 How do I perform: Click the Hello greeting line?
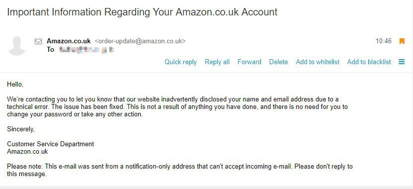(x=15, y=85)
